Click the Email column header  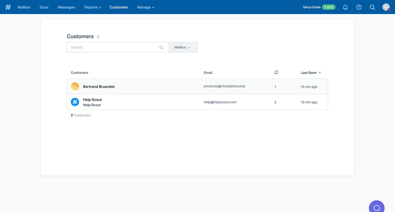[x=208, y=73]
